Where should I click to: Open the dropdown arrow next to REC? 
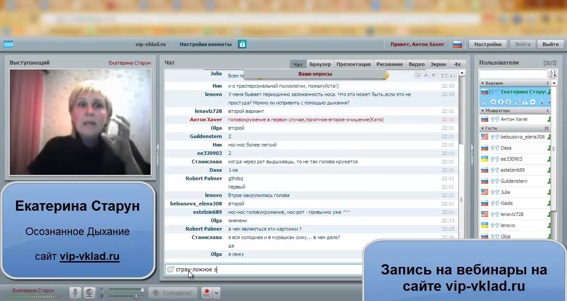tap(217, 293)
